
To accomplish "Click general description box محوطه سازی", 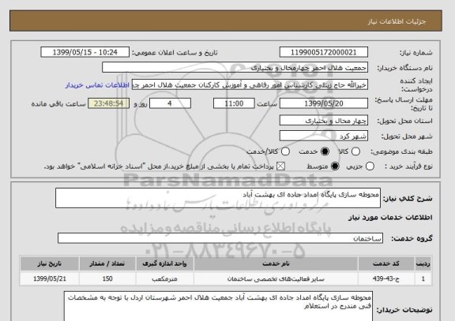I will tap(218, 198).
